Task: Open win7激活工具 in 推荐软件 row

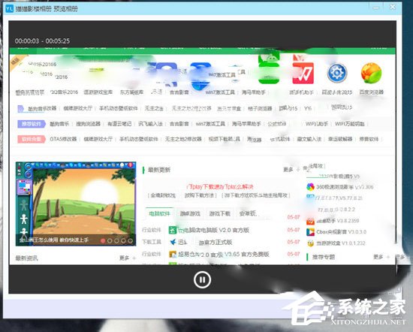Action: [x=210, y=124]
